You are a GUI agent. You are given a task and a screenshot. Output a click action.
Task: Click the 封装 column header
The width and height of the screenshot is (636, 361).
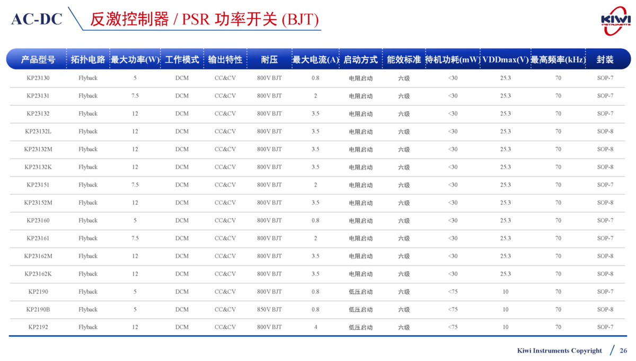click(605, 60)
